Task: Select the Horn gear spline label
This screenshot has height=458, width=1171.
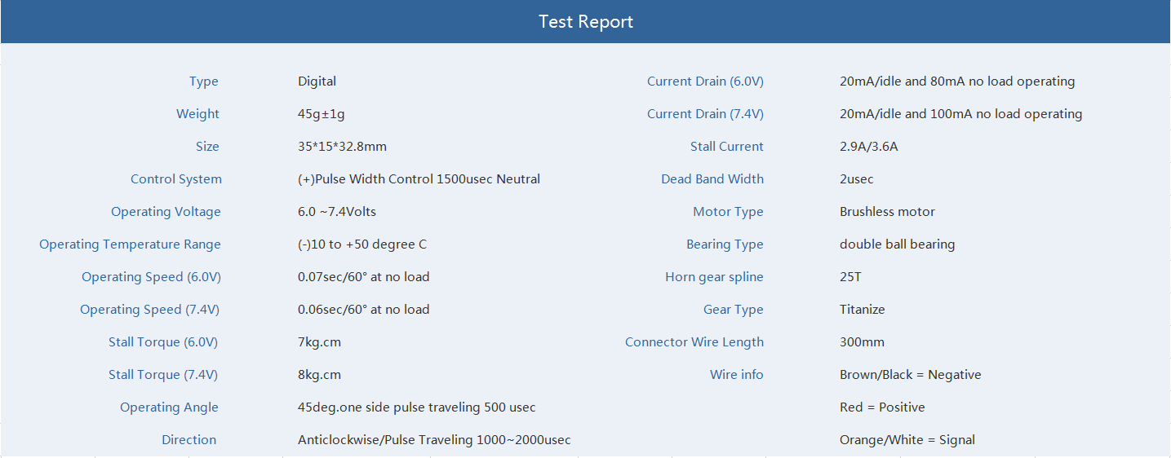Action: pos(714,277)
